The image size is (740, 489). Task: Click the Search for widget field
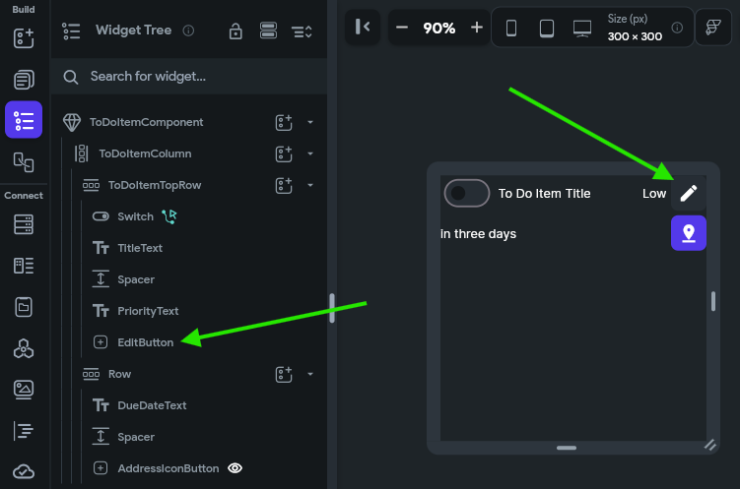pyautogui.click(x=189, y=77)
